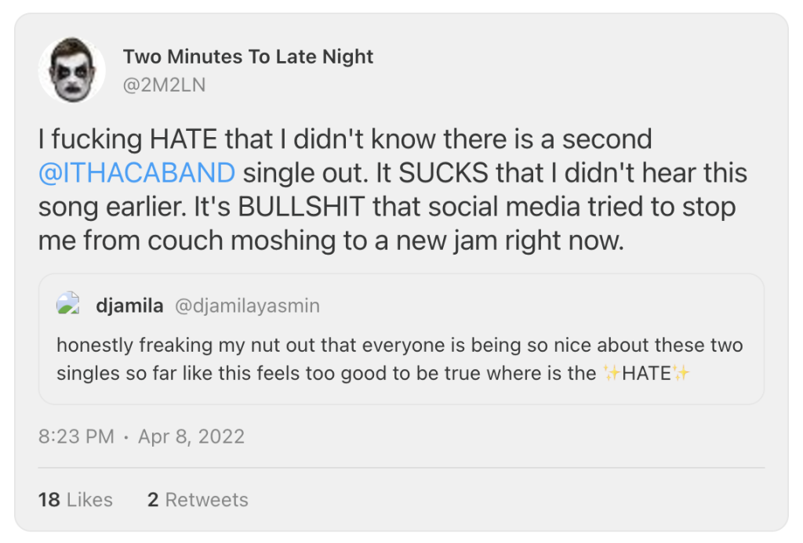
Task: Click HATE in the main tweet's first line
Action: 184,139
